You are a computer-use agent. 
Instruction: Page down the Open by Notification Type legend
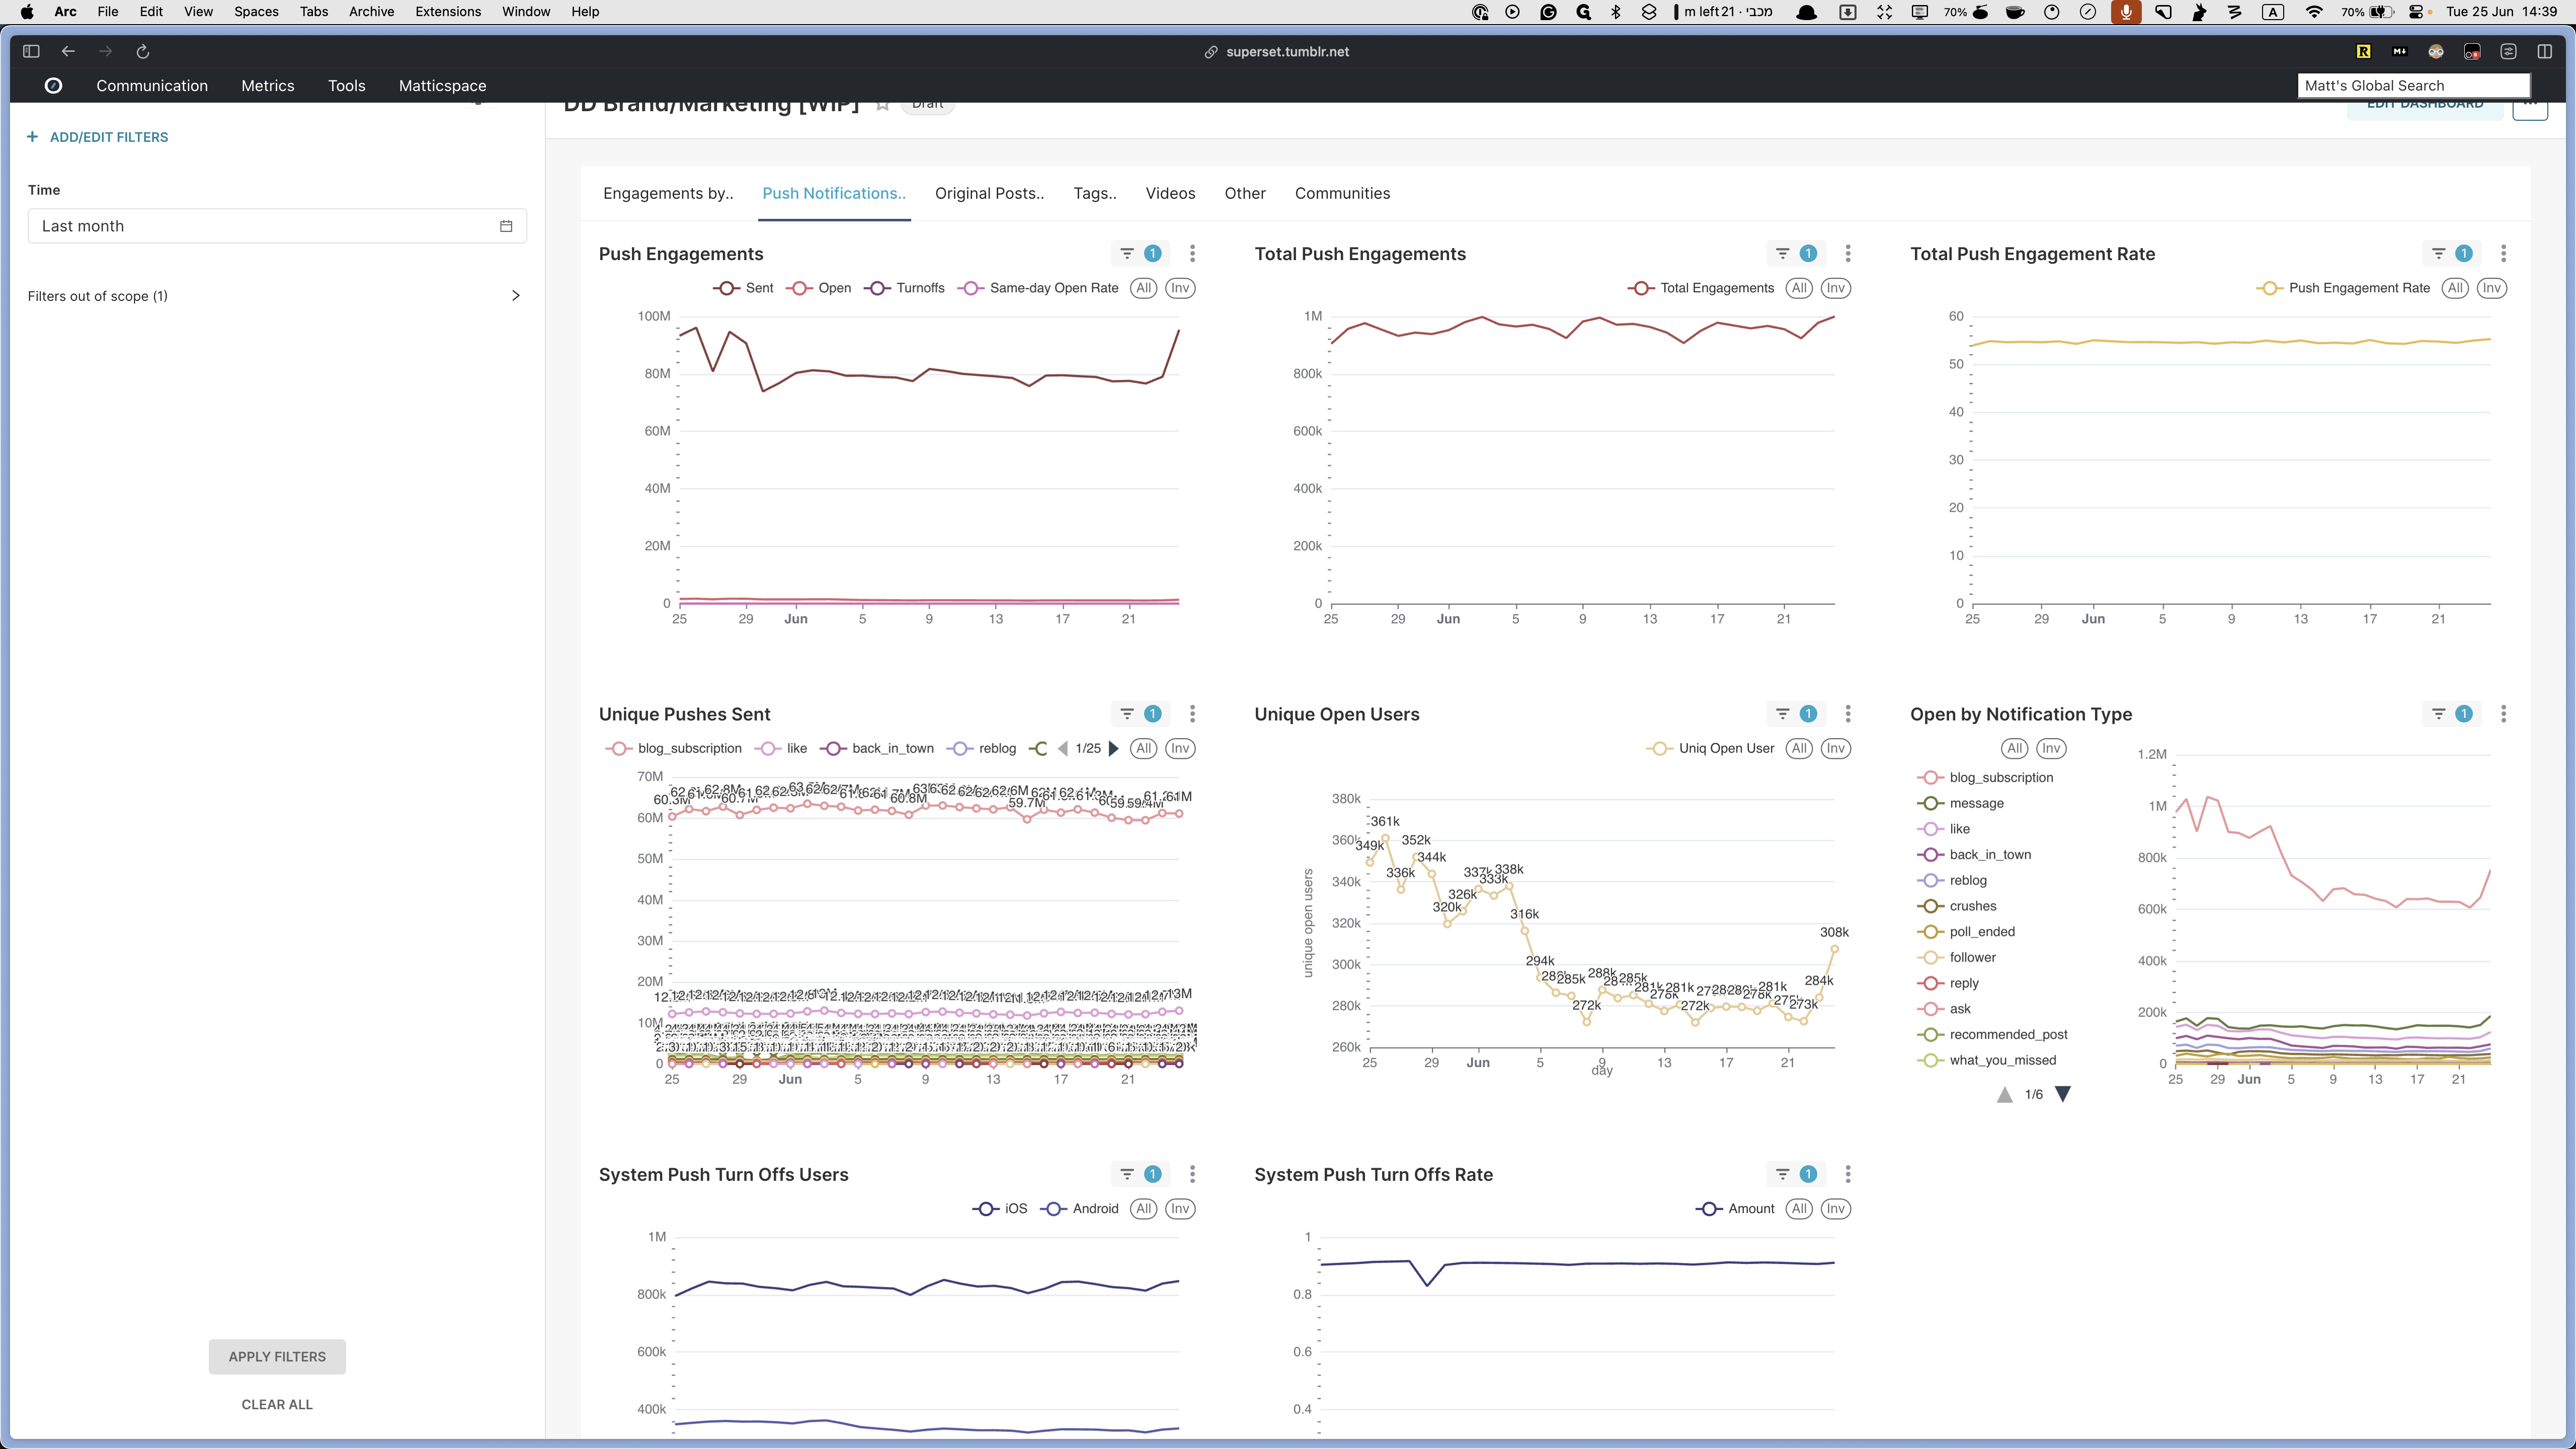pos(2062,1094)
